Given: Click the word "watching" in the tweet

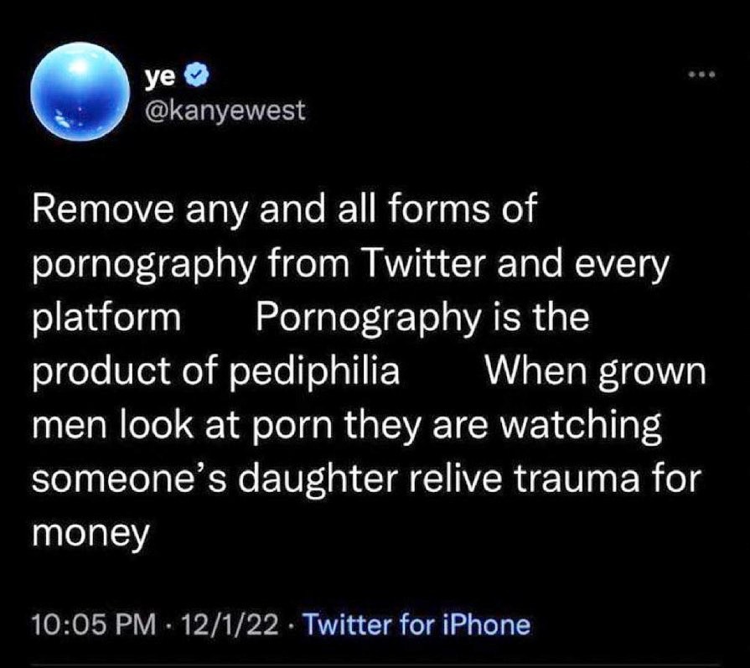Looking at the screenshot, I should click(x=581, y=426).
